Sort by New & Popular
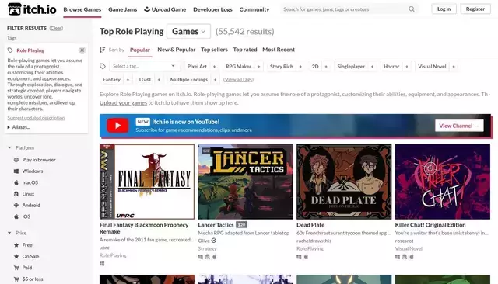 click(177, 50)
